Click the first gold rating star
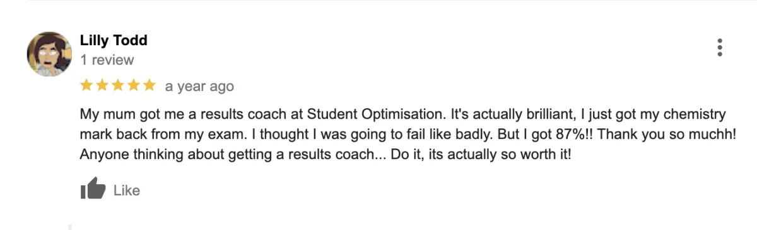 coord(86,85)
